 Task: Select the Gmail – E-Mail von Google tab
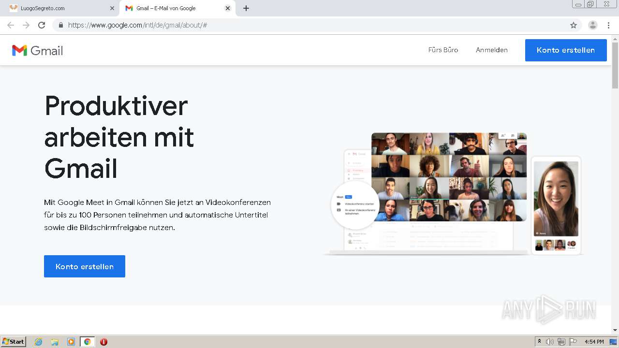tap(177, 8)
